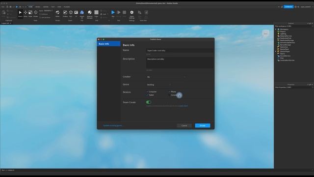Toggle the Collisions checkbox in toolbar
The width and height of the screenshot is (314, 177).
(x=40, y=14)
